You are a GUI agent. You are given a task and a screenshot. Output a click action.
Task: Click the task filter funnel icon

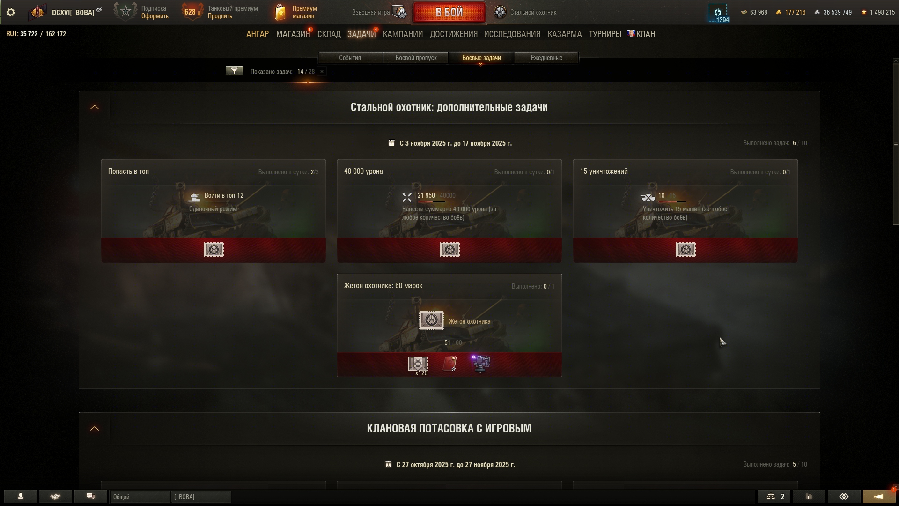pyautogui.click(x=235, y=71)
